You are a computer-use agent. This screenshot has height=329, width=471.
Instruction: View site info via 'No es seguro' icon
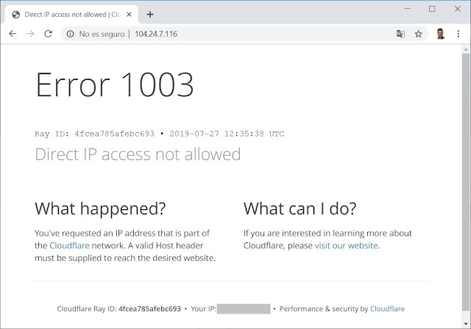[x=71, y=34]
